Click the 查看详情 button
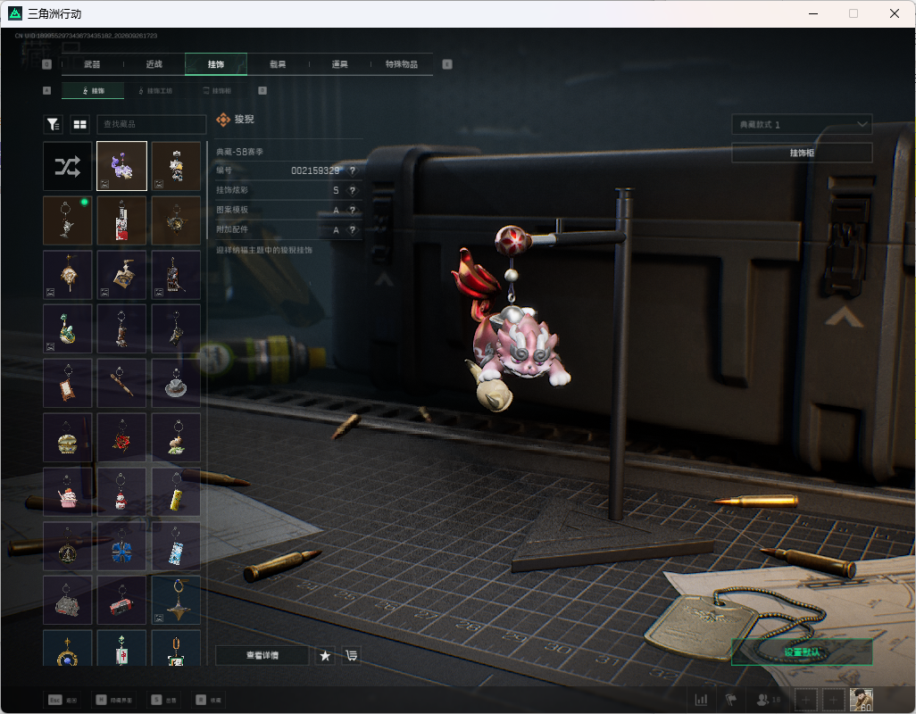 click(x=262, y=656)
